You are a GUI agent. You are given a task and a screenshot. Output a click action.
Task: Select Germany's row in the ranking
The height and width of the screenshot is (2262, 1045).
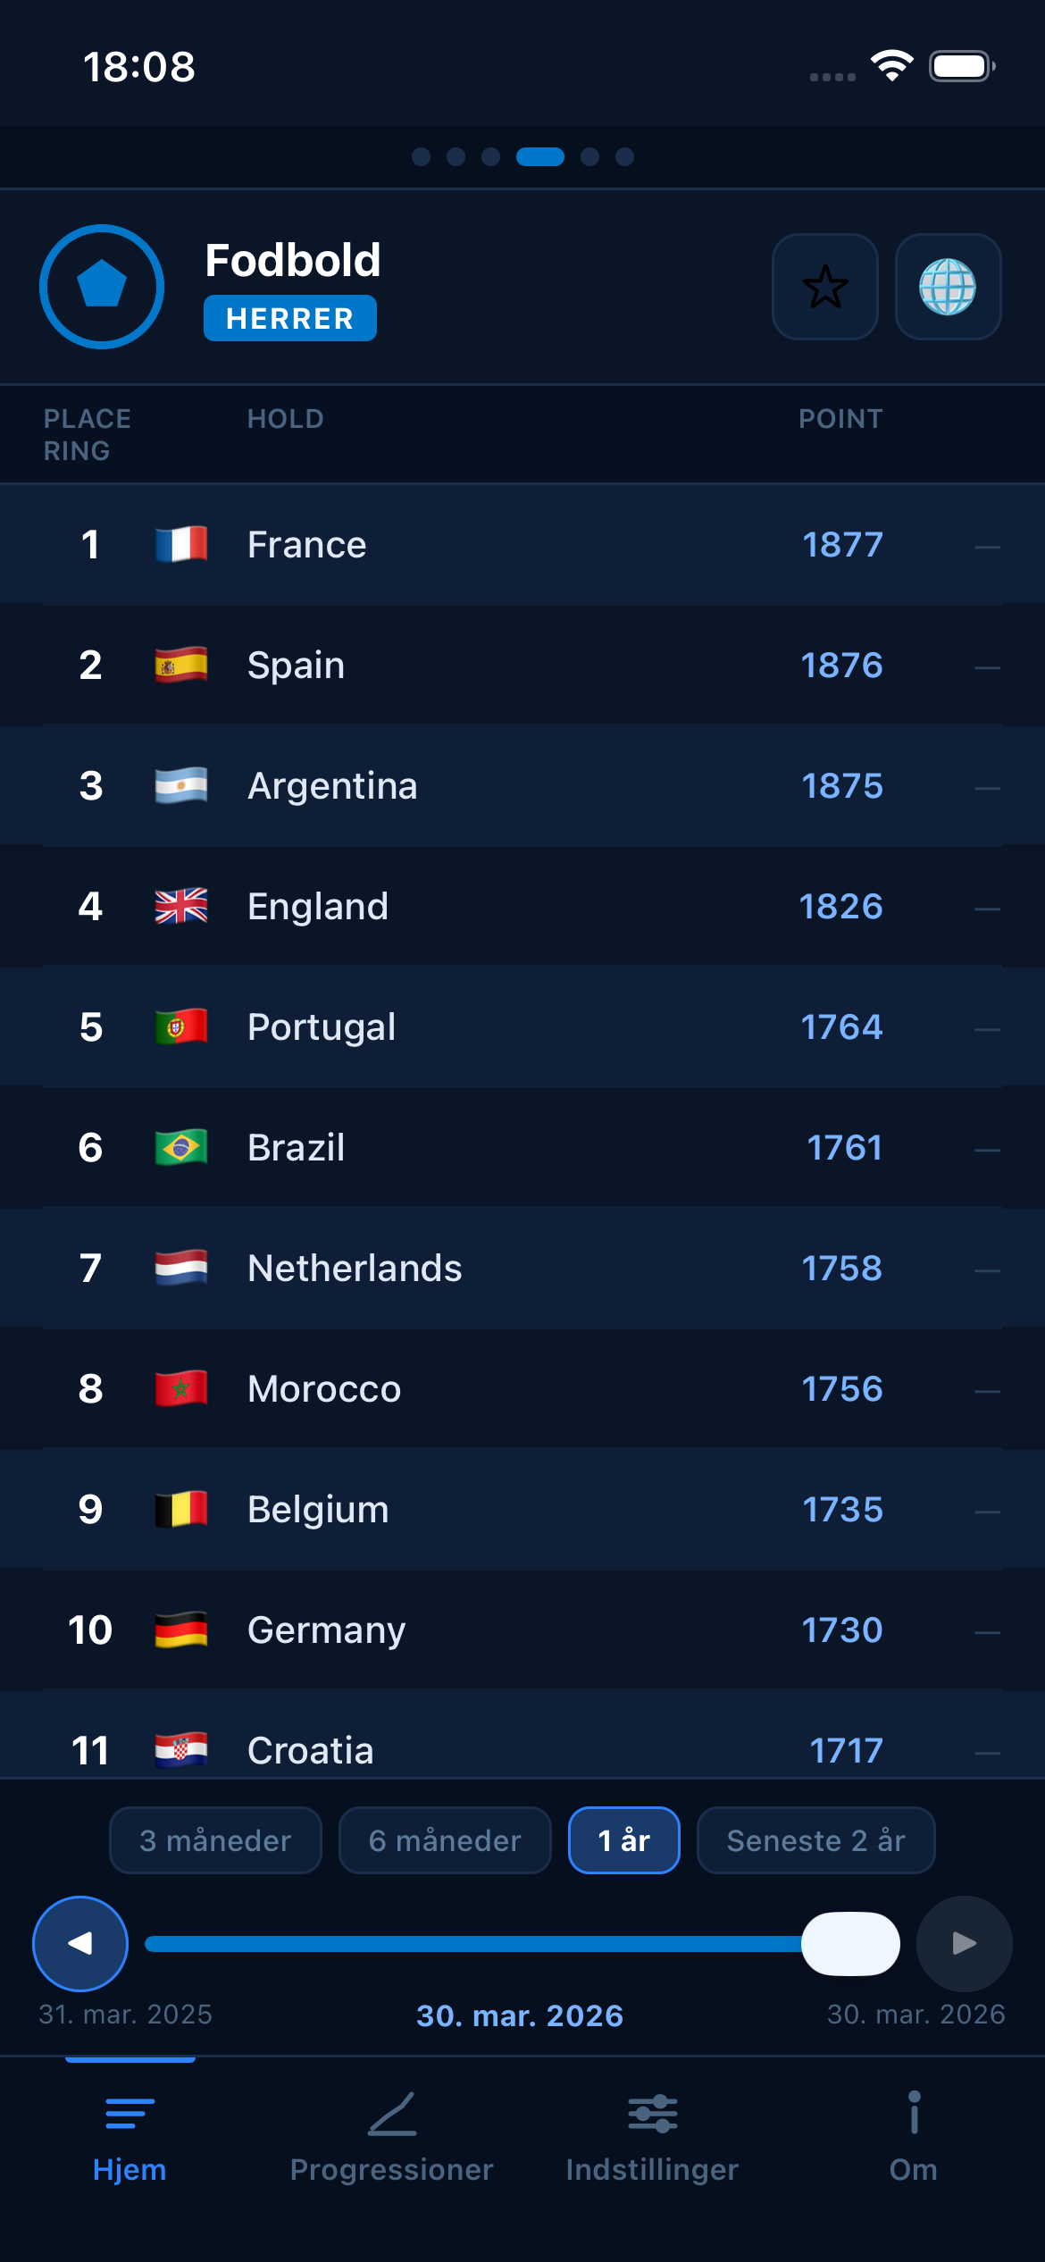[x=522, y=1629]
